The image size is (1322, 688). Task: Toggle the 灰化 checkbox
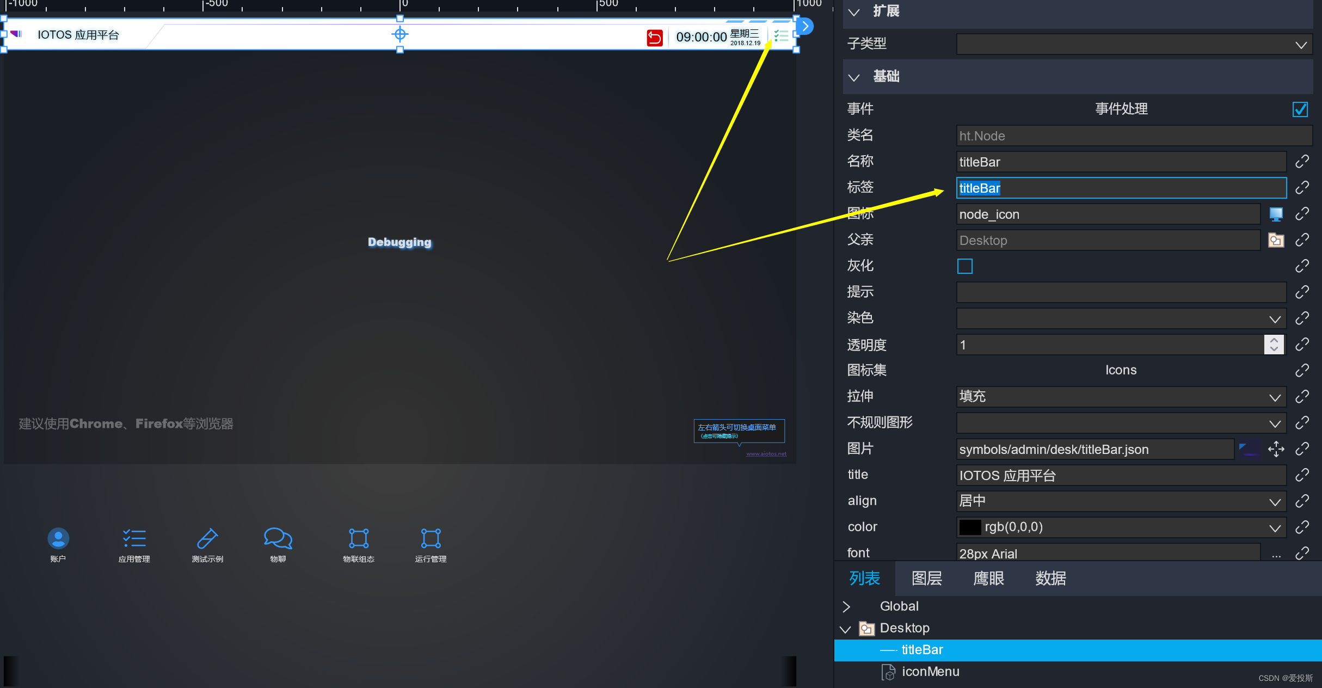click(x=965, y=266)
